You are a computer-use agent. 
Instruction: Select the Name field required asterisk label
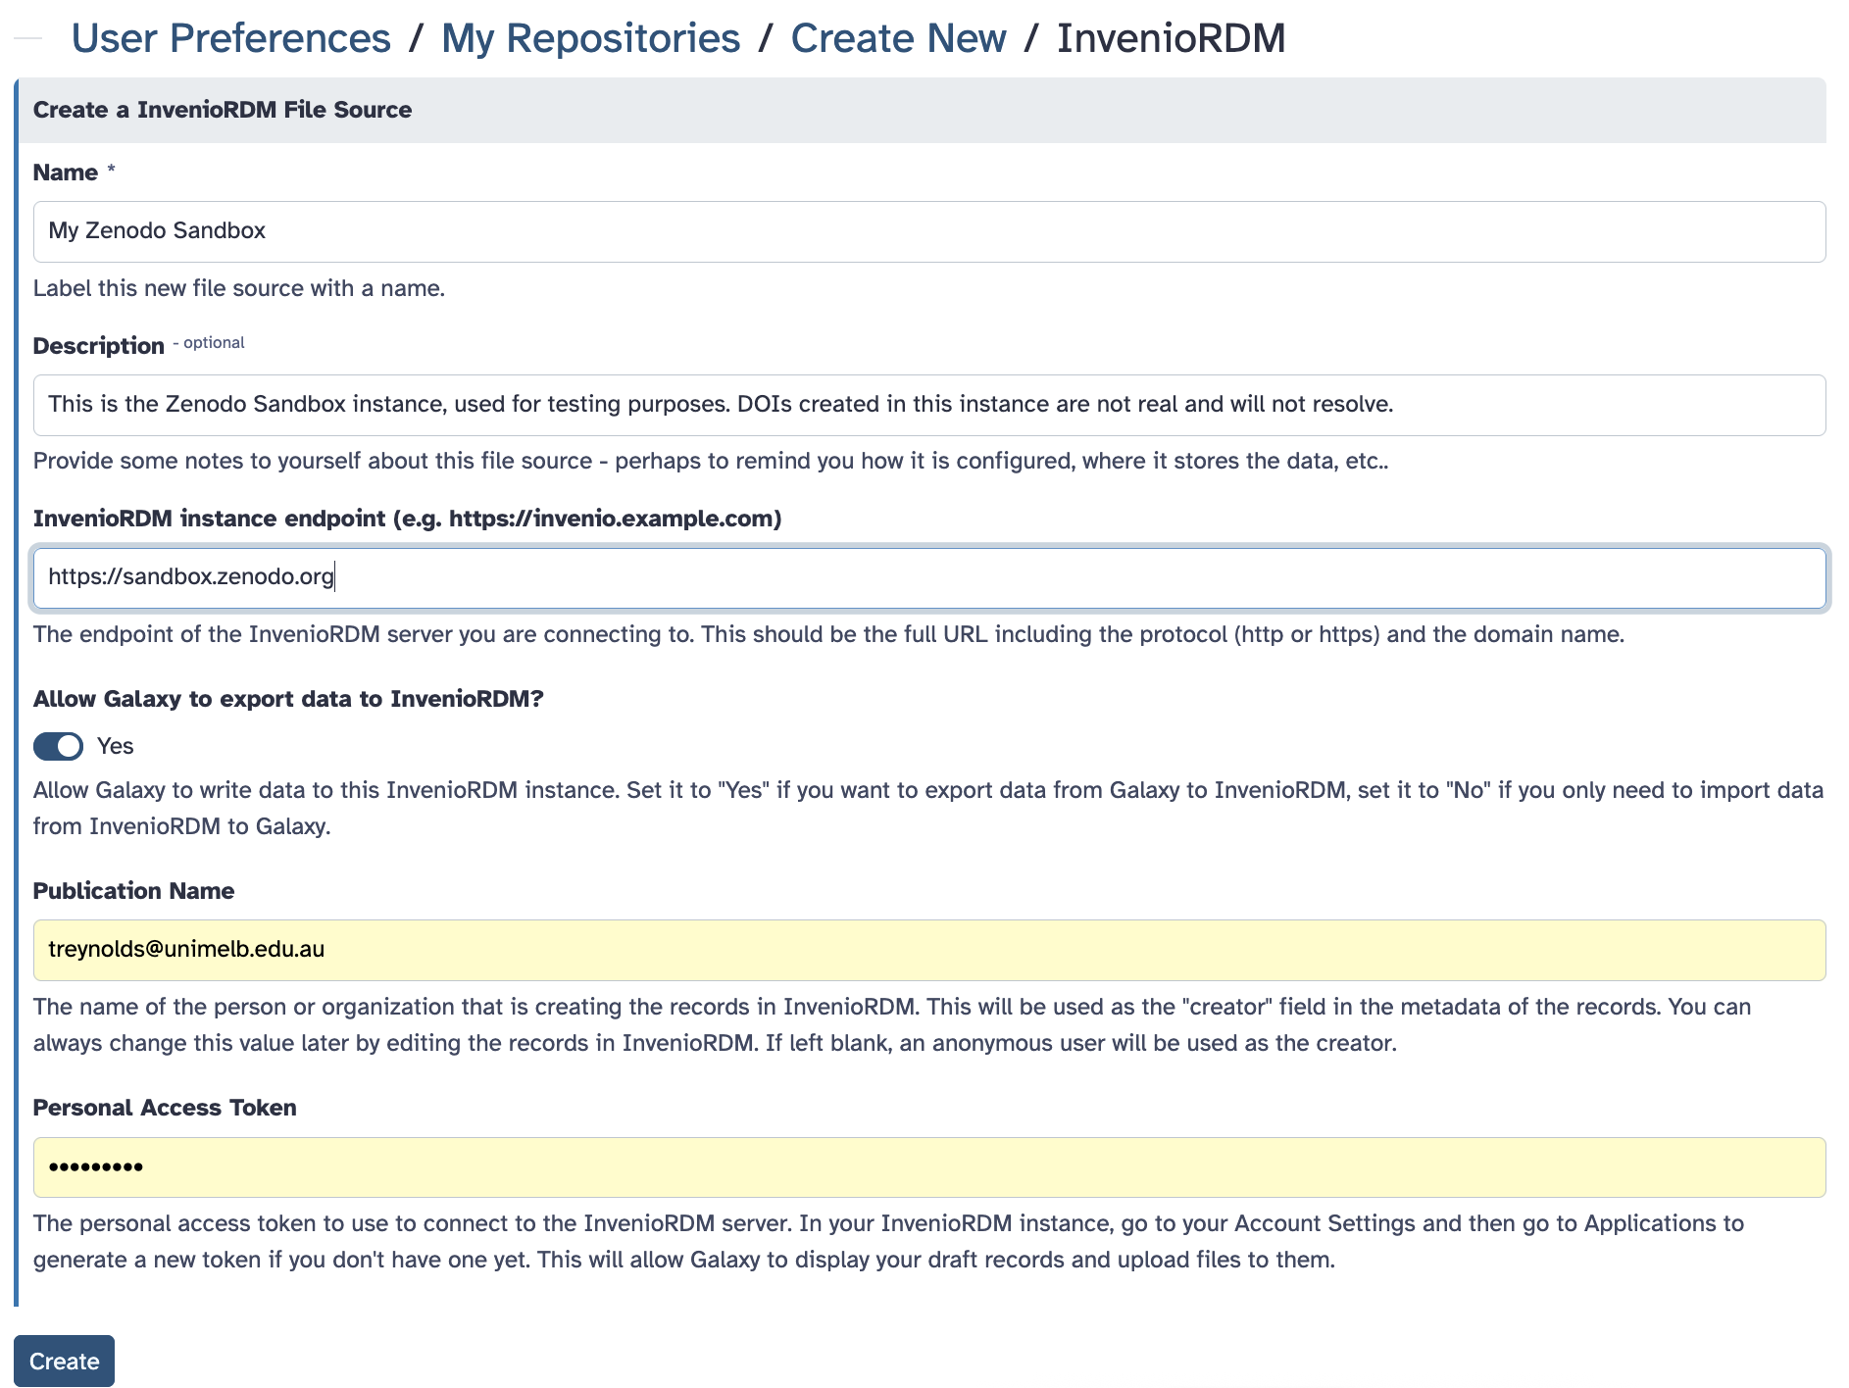tap(111, 170)
